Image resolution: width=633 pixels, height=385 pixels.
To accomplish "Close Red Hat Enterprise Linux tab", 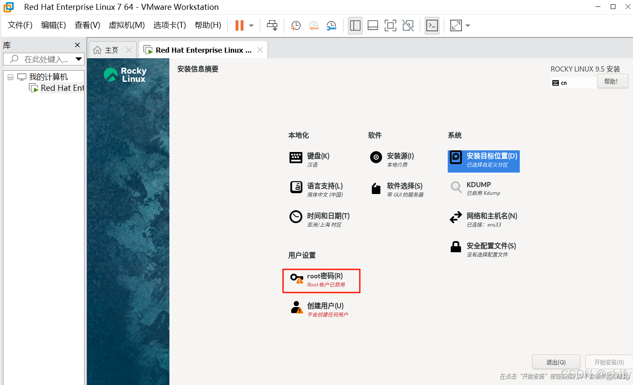I will click(x=260, y=50).
